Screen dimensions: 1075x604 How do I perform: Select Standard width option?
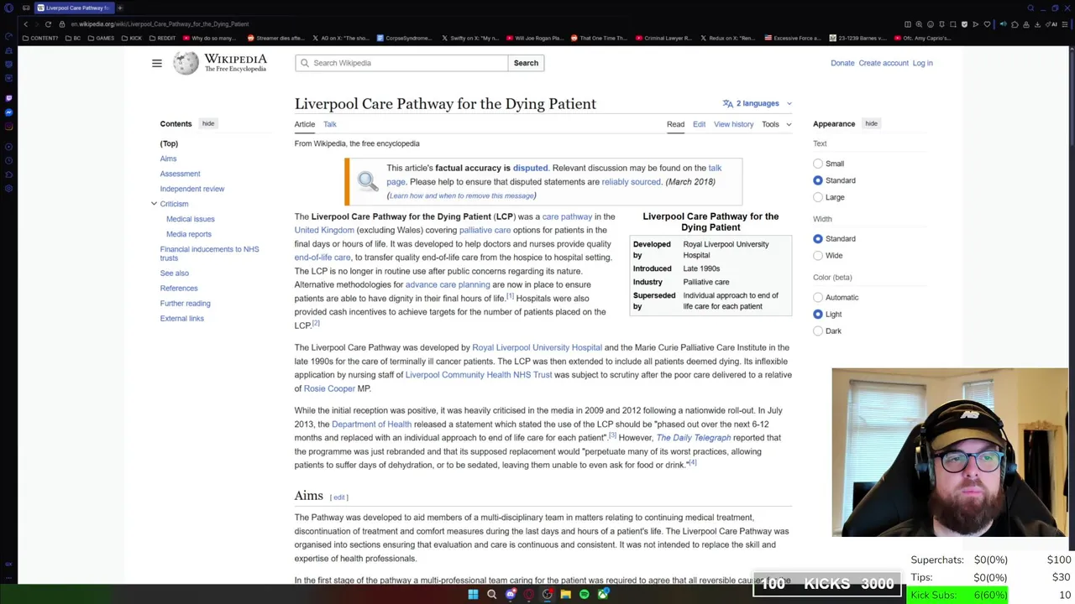coord(818,239)
